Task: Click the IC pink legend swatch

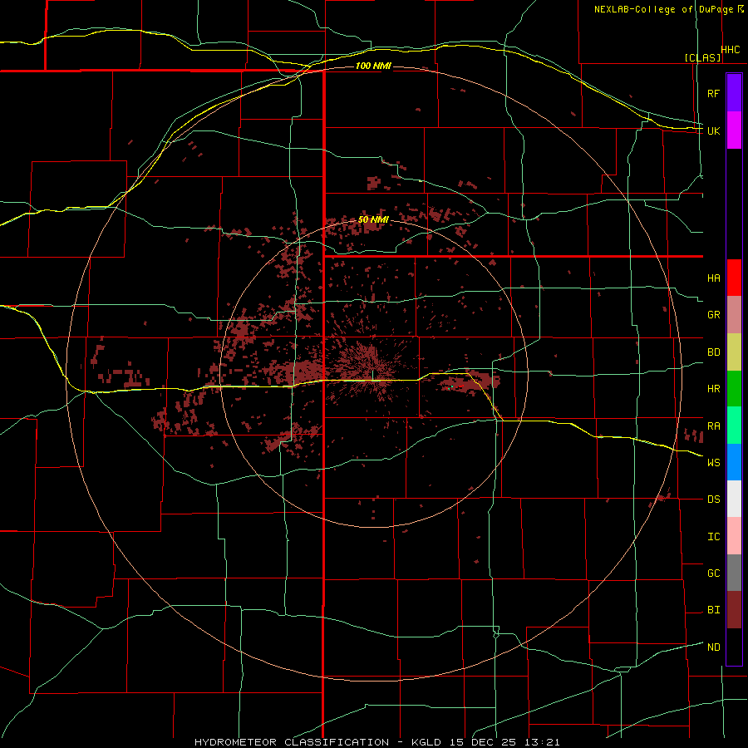Action: [734, 536]
